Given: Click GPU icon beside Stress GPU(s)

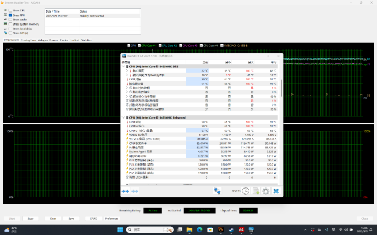Looking at the screenshot, I should 5,33.
